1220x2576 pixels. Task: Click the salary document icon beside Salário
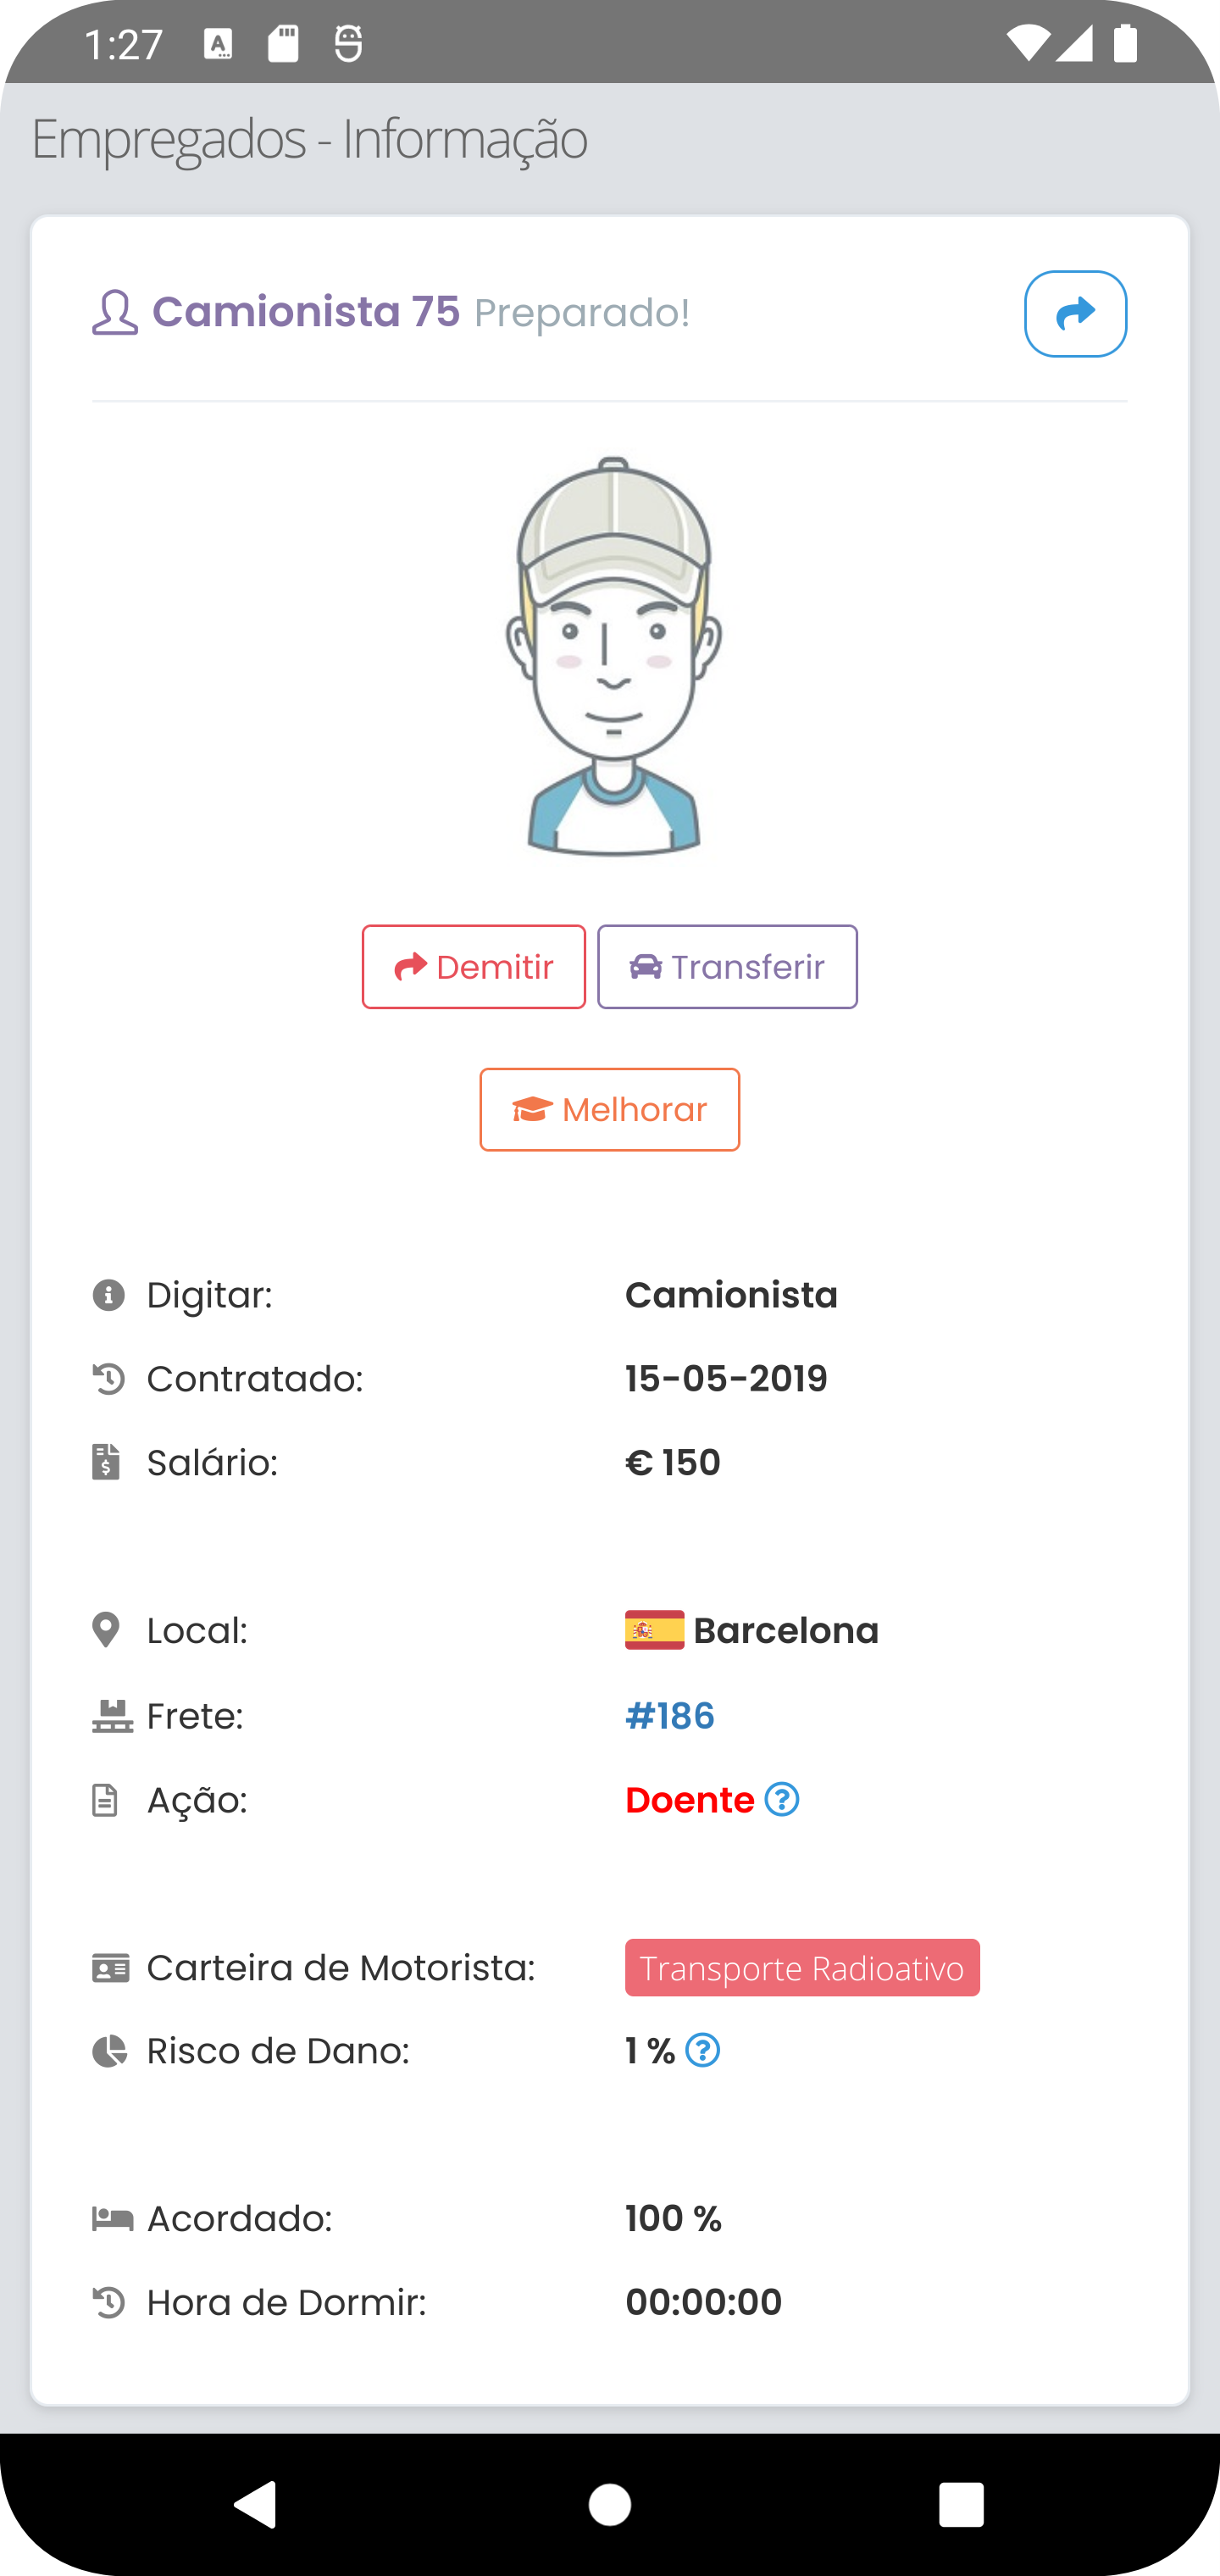click(106, 1462)
